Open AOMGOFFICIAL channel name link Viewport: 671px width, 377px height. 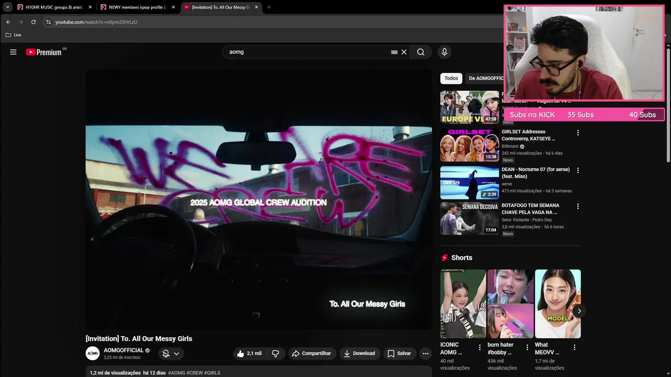[124, 350]
